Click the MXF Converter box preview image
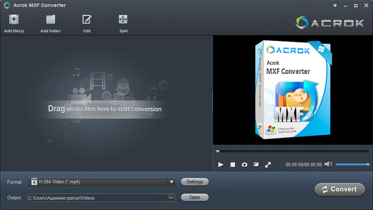 (x=293, y=90)
